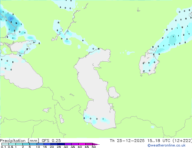Click the over-50 arrow tip of legend
This screenshot has width=192, height=148.
tap(96, 144)
